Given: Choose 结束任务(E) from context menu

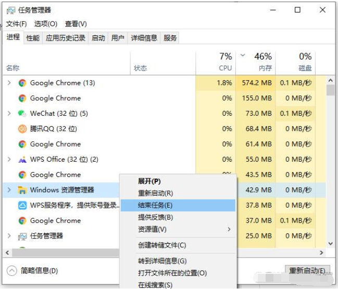Looking at the screenshot, I should click(155, 206).
